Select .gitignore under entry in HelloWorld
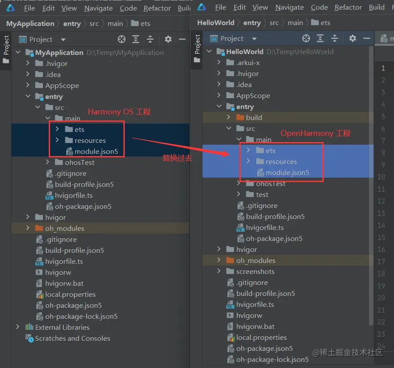Image resolution: width=394 pixels, height=368 pixels. coord(257,206)
